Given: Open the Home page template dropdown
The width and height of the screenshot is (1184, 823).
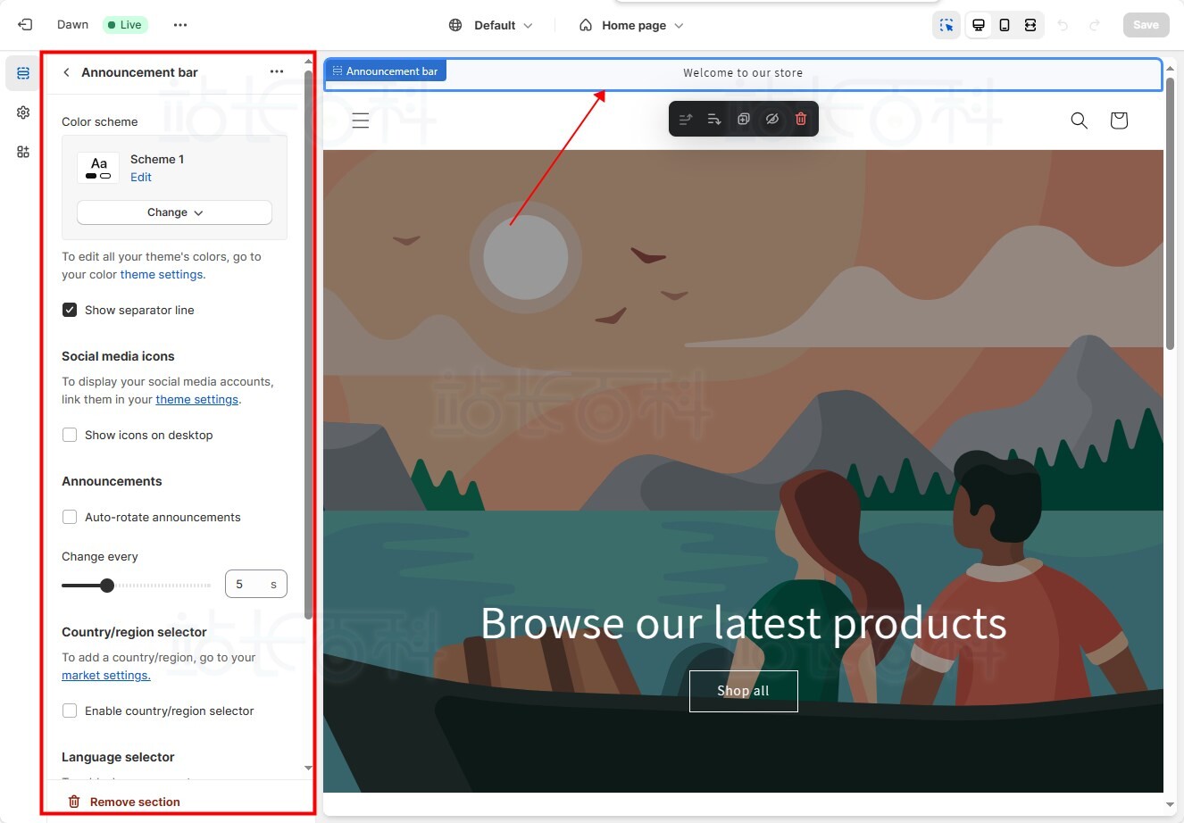Looking at the screenshot, I should 632,25.
